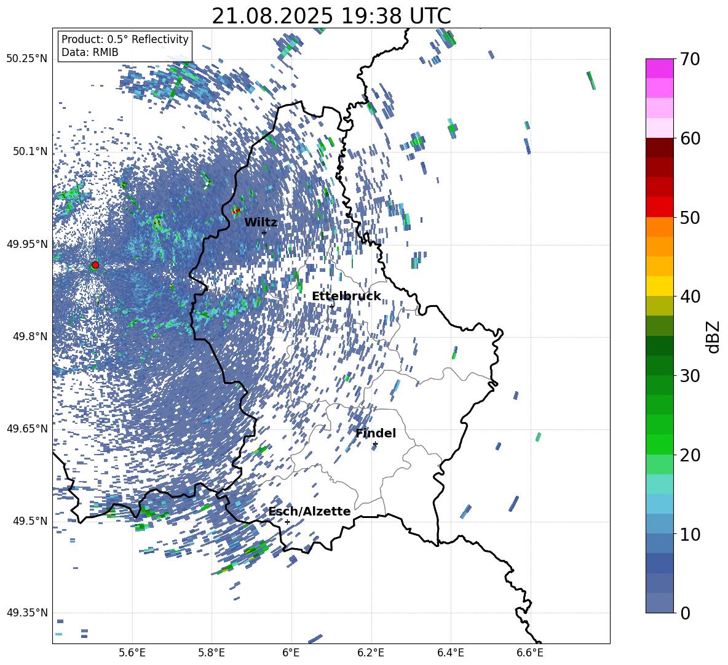Click the cross marker below Esch/Alzette
The width and height of the screenshot is (728, 665).
coord(287,522)
